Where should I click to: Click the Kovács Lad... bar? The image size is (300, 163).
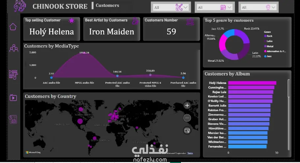click(x=250, y=96)
